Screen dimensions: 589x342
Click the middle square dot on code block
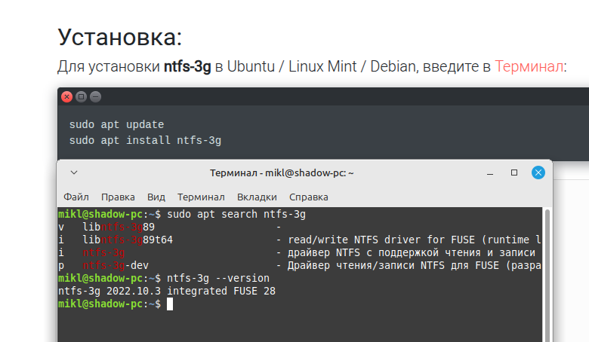(x=82, y=97)
